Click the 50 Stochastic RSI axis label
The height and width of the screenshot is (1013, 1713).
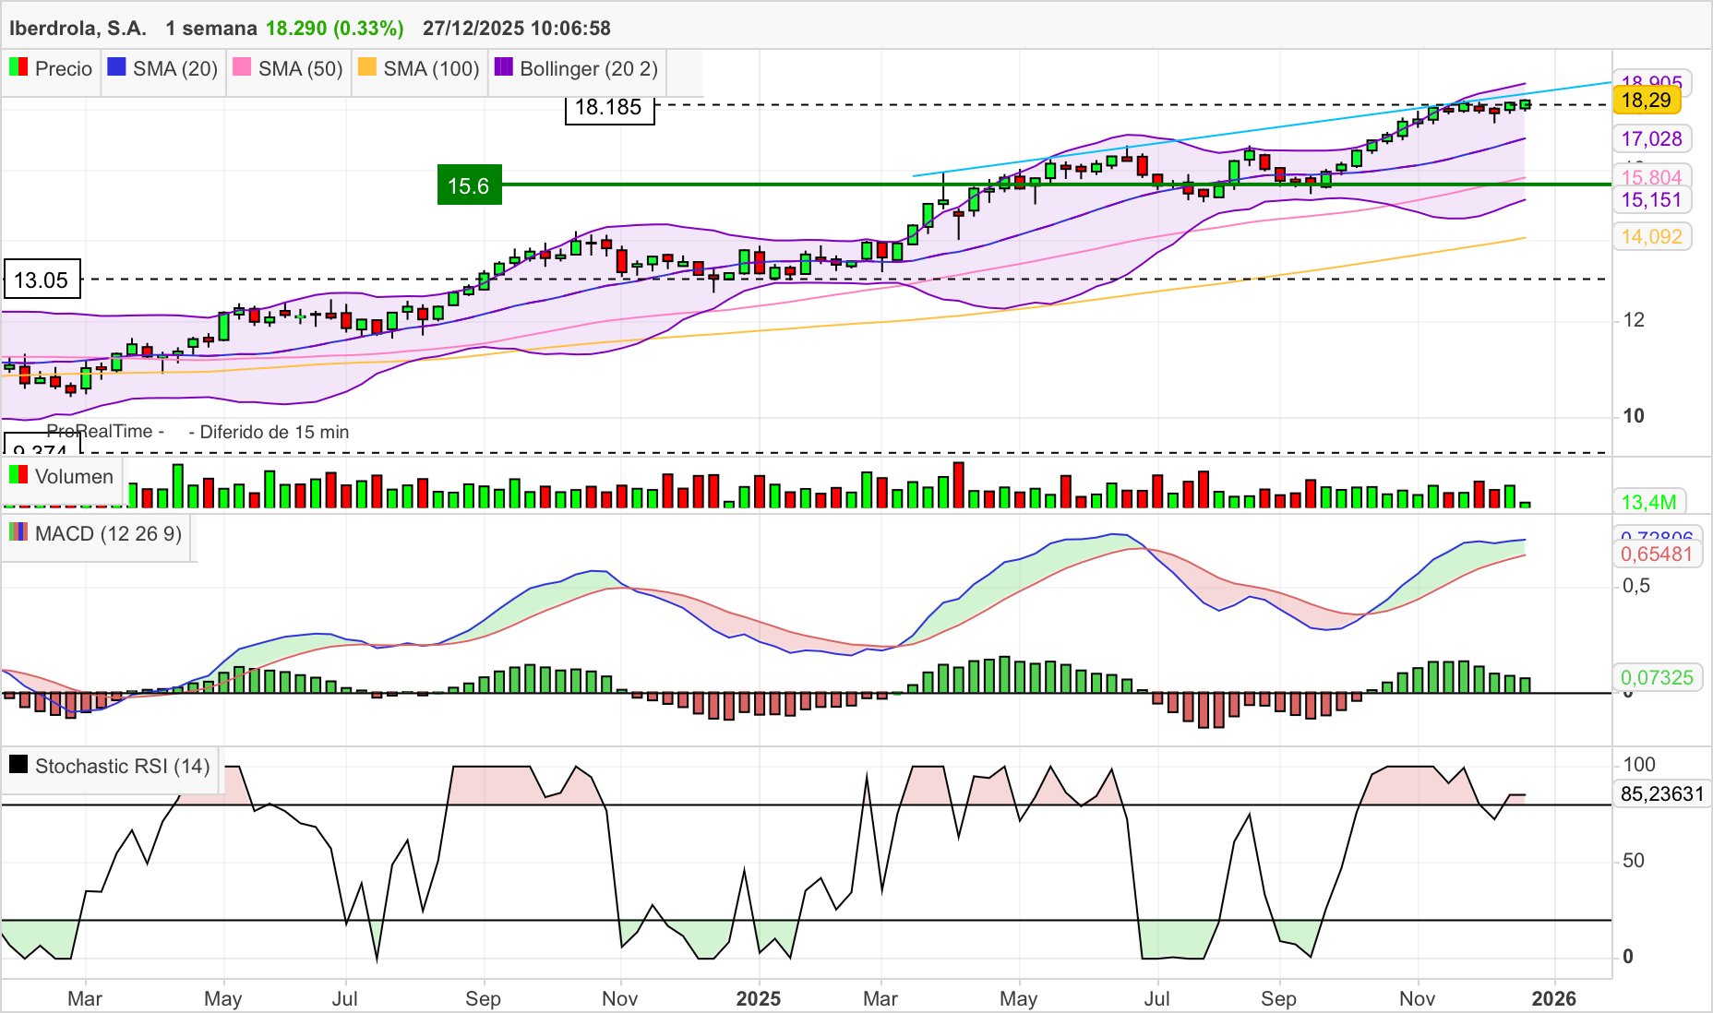[x=1634, y=861]
